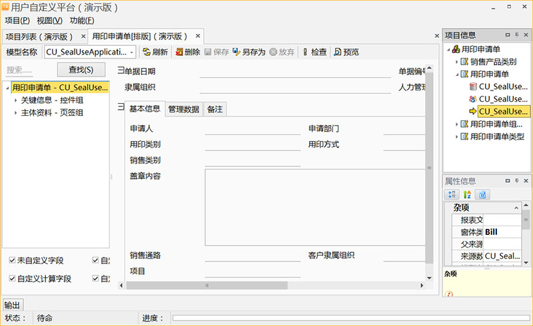This screenshot has width=533, height=326.
Task: Click the 输出 output panel button
Action: pyautogui.click(x=12, y=305)
